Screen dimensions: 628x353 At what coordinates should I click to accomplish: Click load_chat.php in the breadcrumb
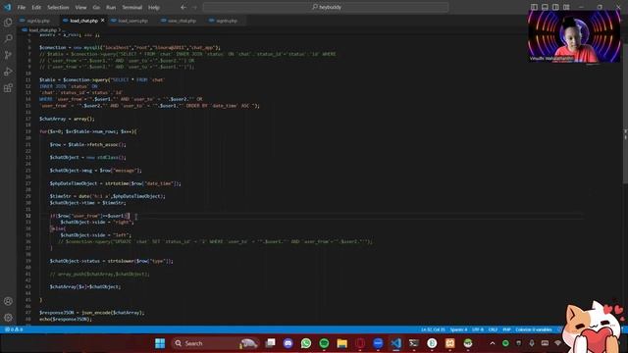(x=42, y=30)
